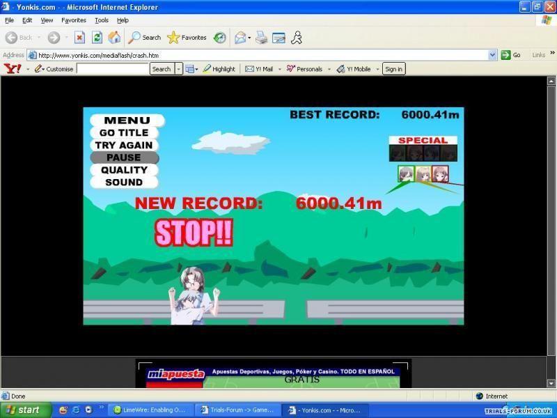Open Y! Mobile in the Yahoo toolbar
557x418 pixels.
[354, 69]
